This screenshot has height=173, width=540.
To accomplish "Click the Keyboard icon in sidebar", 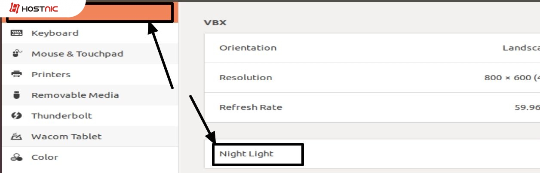I will (16, 33).
